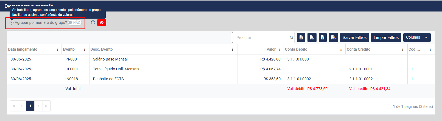Click help icon beside Agrupar por número
The image size is (442, 121).
coord(12,22)
